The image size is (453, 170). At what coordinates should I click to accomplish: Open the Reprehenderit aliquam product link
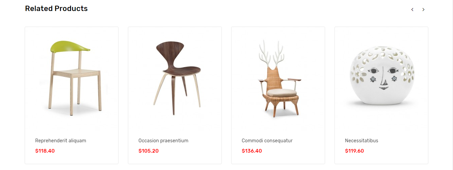pyautogui.click(x=61, y=141)
